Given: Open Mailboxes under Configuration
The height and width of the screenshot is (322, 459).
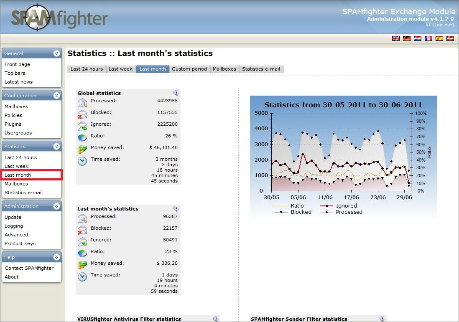Looking at the screenshot, I should click(x=16, y=106).
